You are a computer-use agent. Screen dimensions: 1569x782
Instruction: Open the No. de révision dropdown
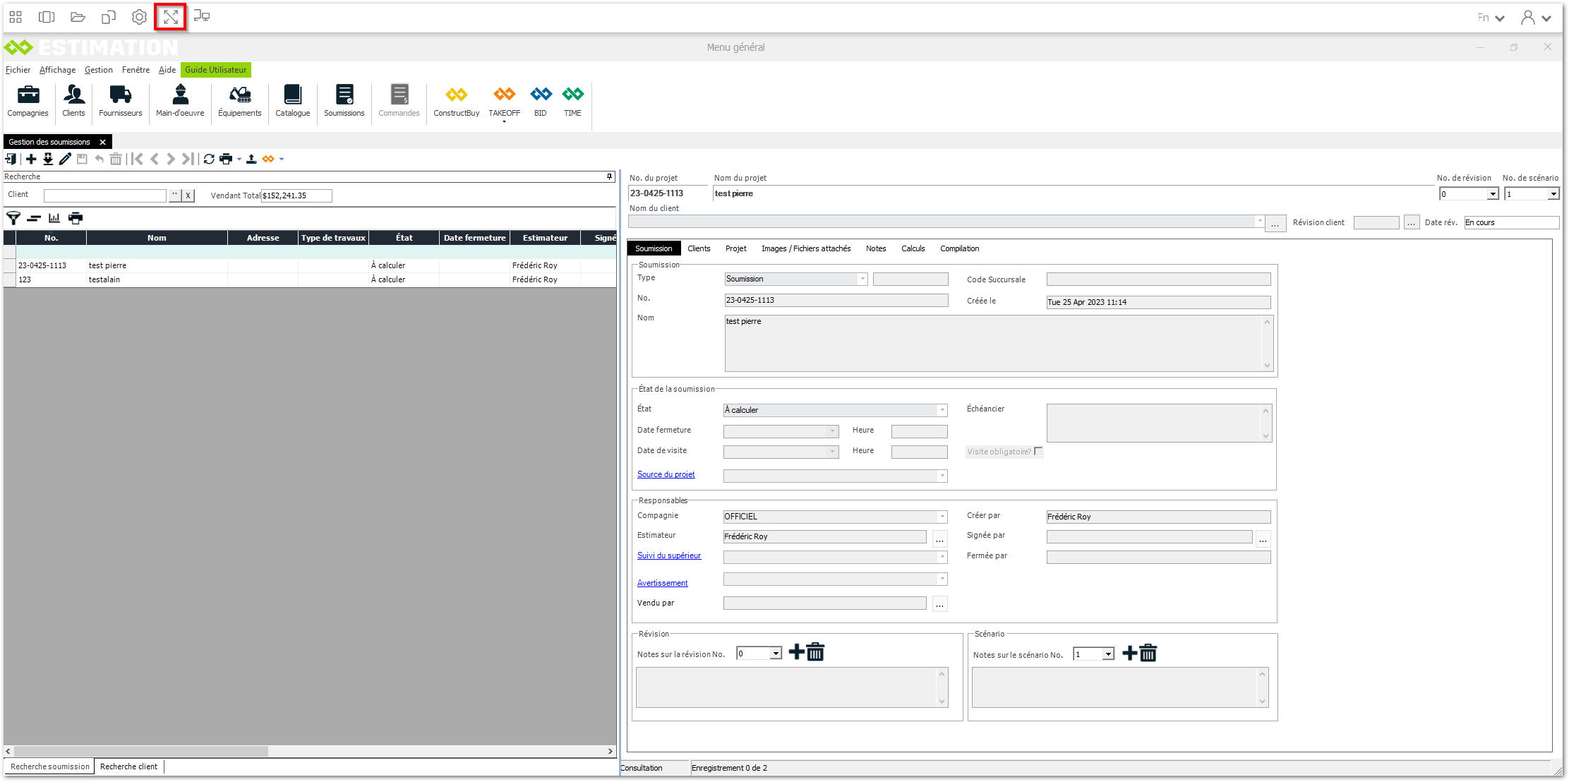point(1492,194)
